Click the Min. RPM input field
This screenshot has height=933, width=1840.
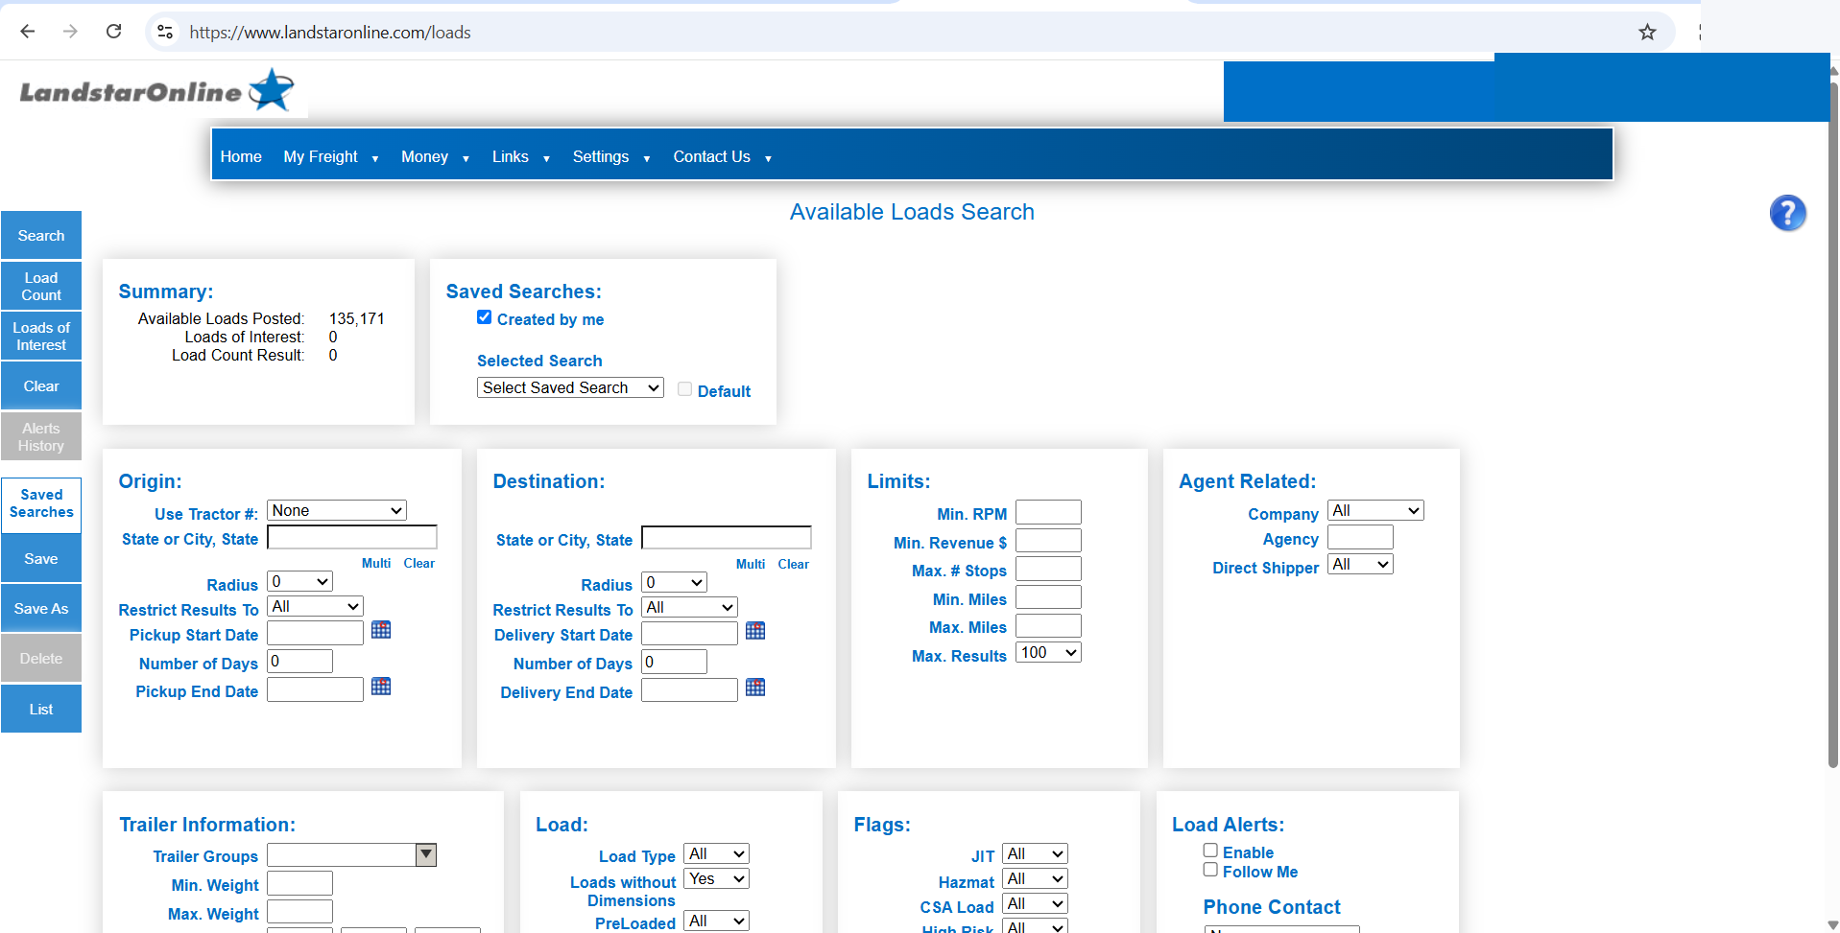[1048, 512]
